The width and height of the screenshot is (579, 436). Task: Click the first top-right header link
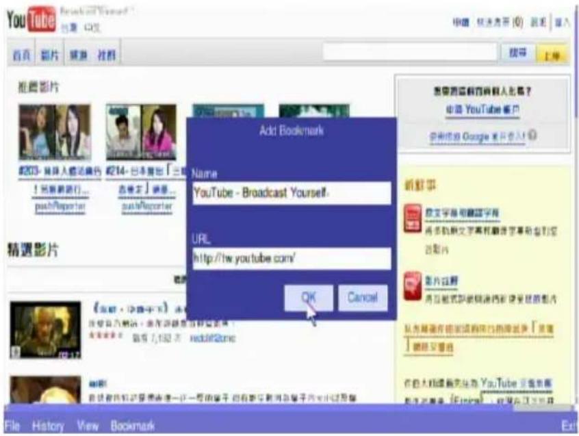tap(461, 23)
